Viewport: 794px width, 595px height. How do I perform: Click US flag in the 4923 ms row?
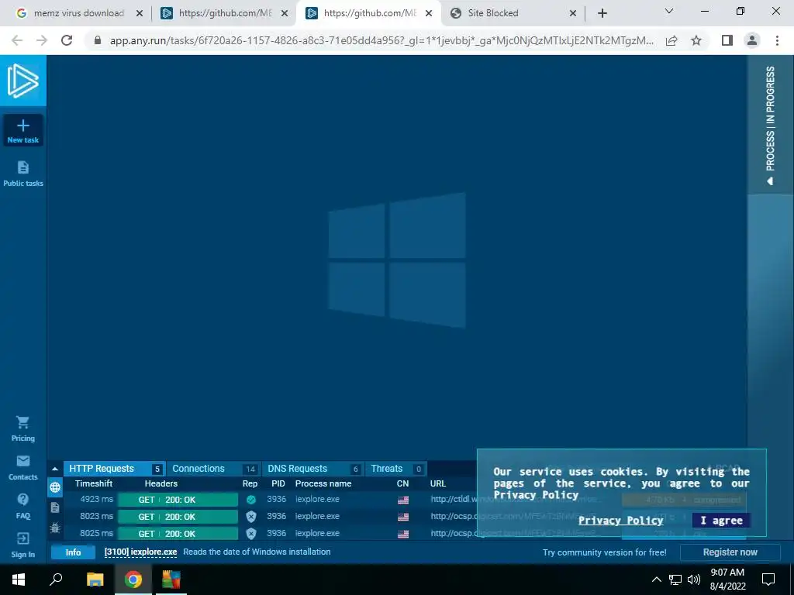point(403,500)
